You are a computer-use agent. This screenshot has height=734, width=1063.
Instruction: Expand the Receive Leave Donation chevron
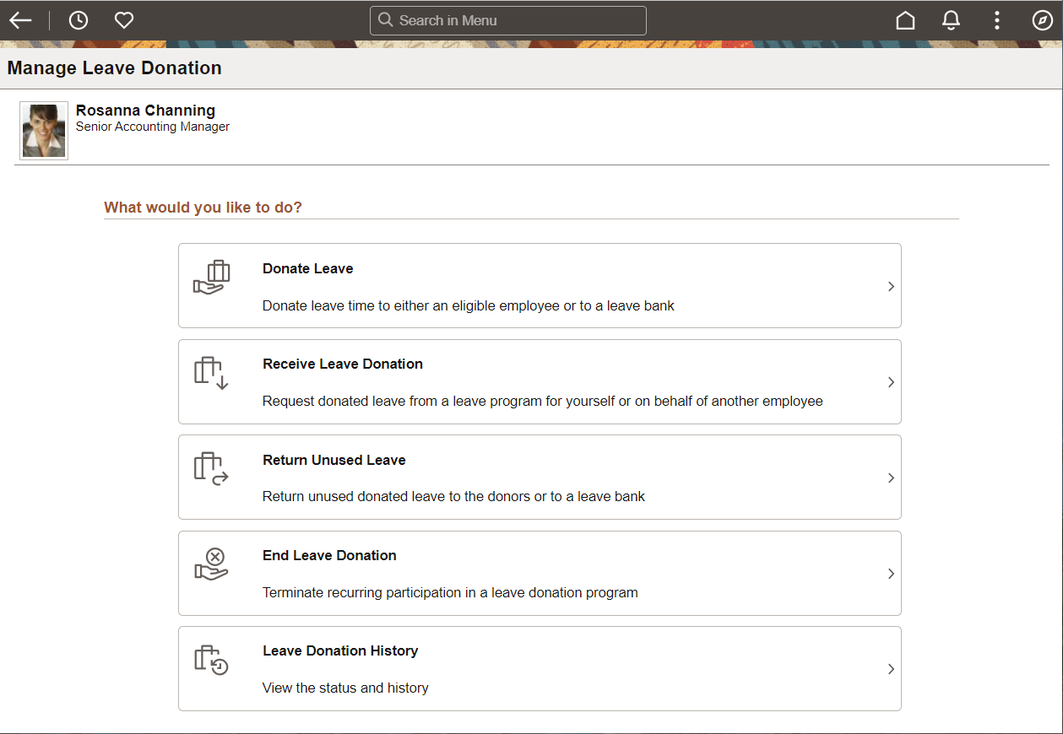(x=891, y=382)
